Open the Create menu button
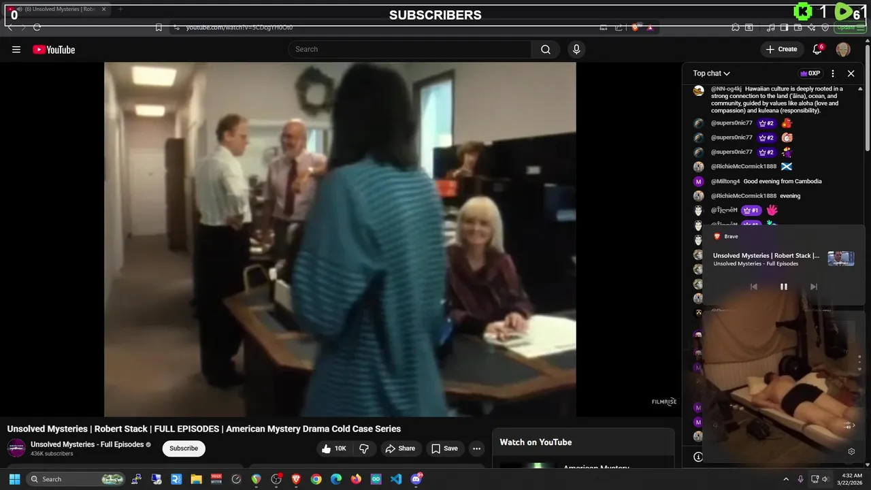The image size is (871, 490). (781, 49)
